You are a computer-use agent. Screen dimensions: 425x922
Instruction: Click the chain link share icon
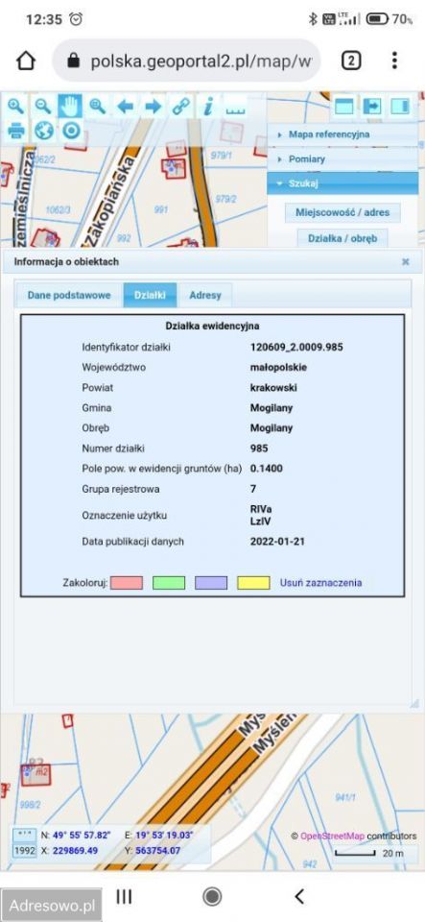click(x=180, y=106)
